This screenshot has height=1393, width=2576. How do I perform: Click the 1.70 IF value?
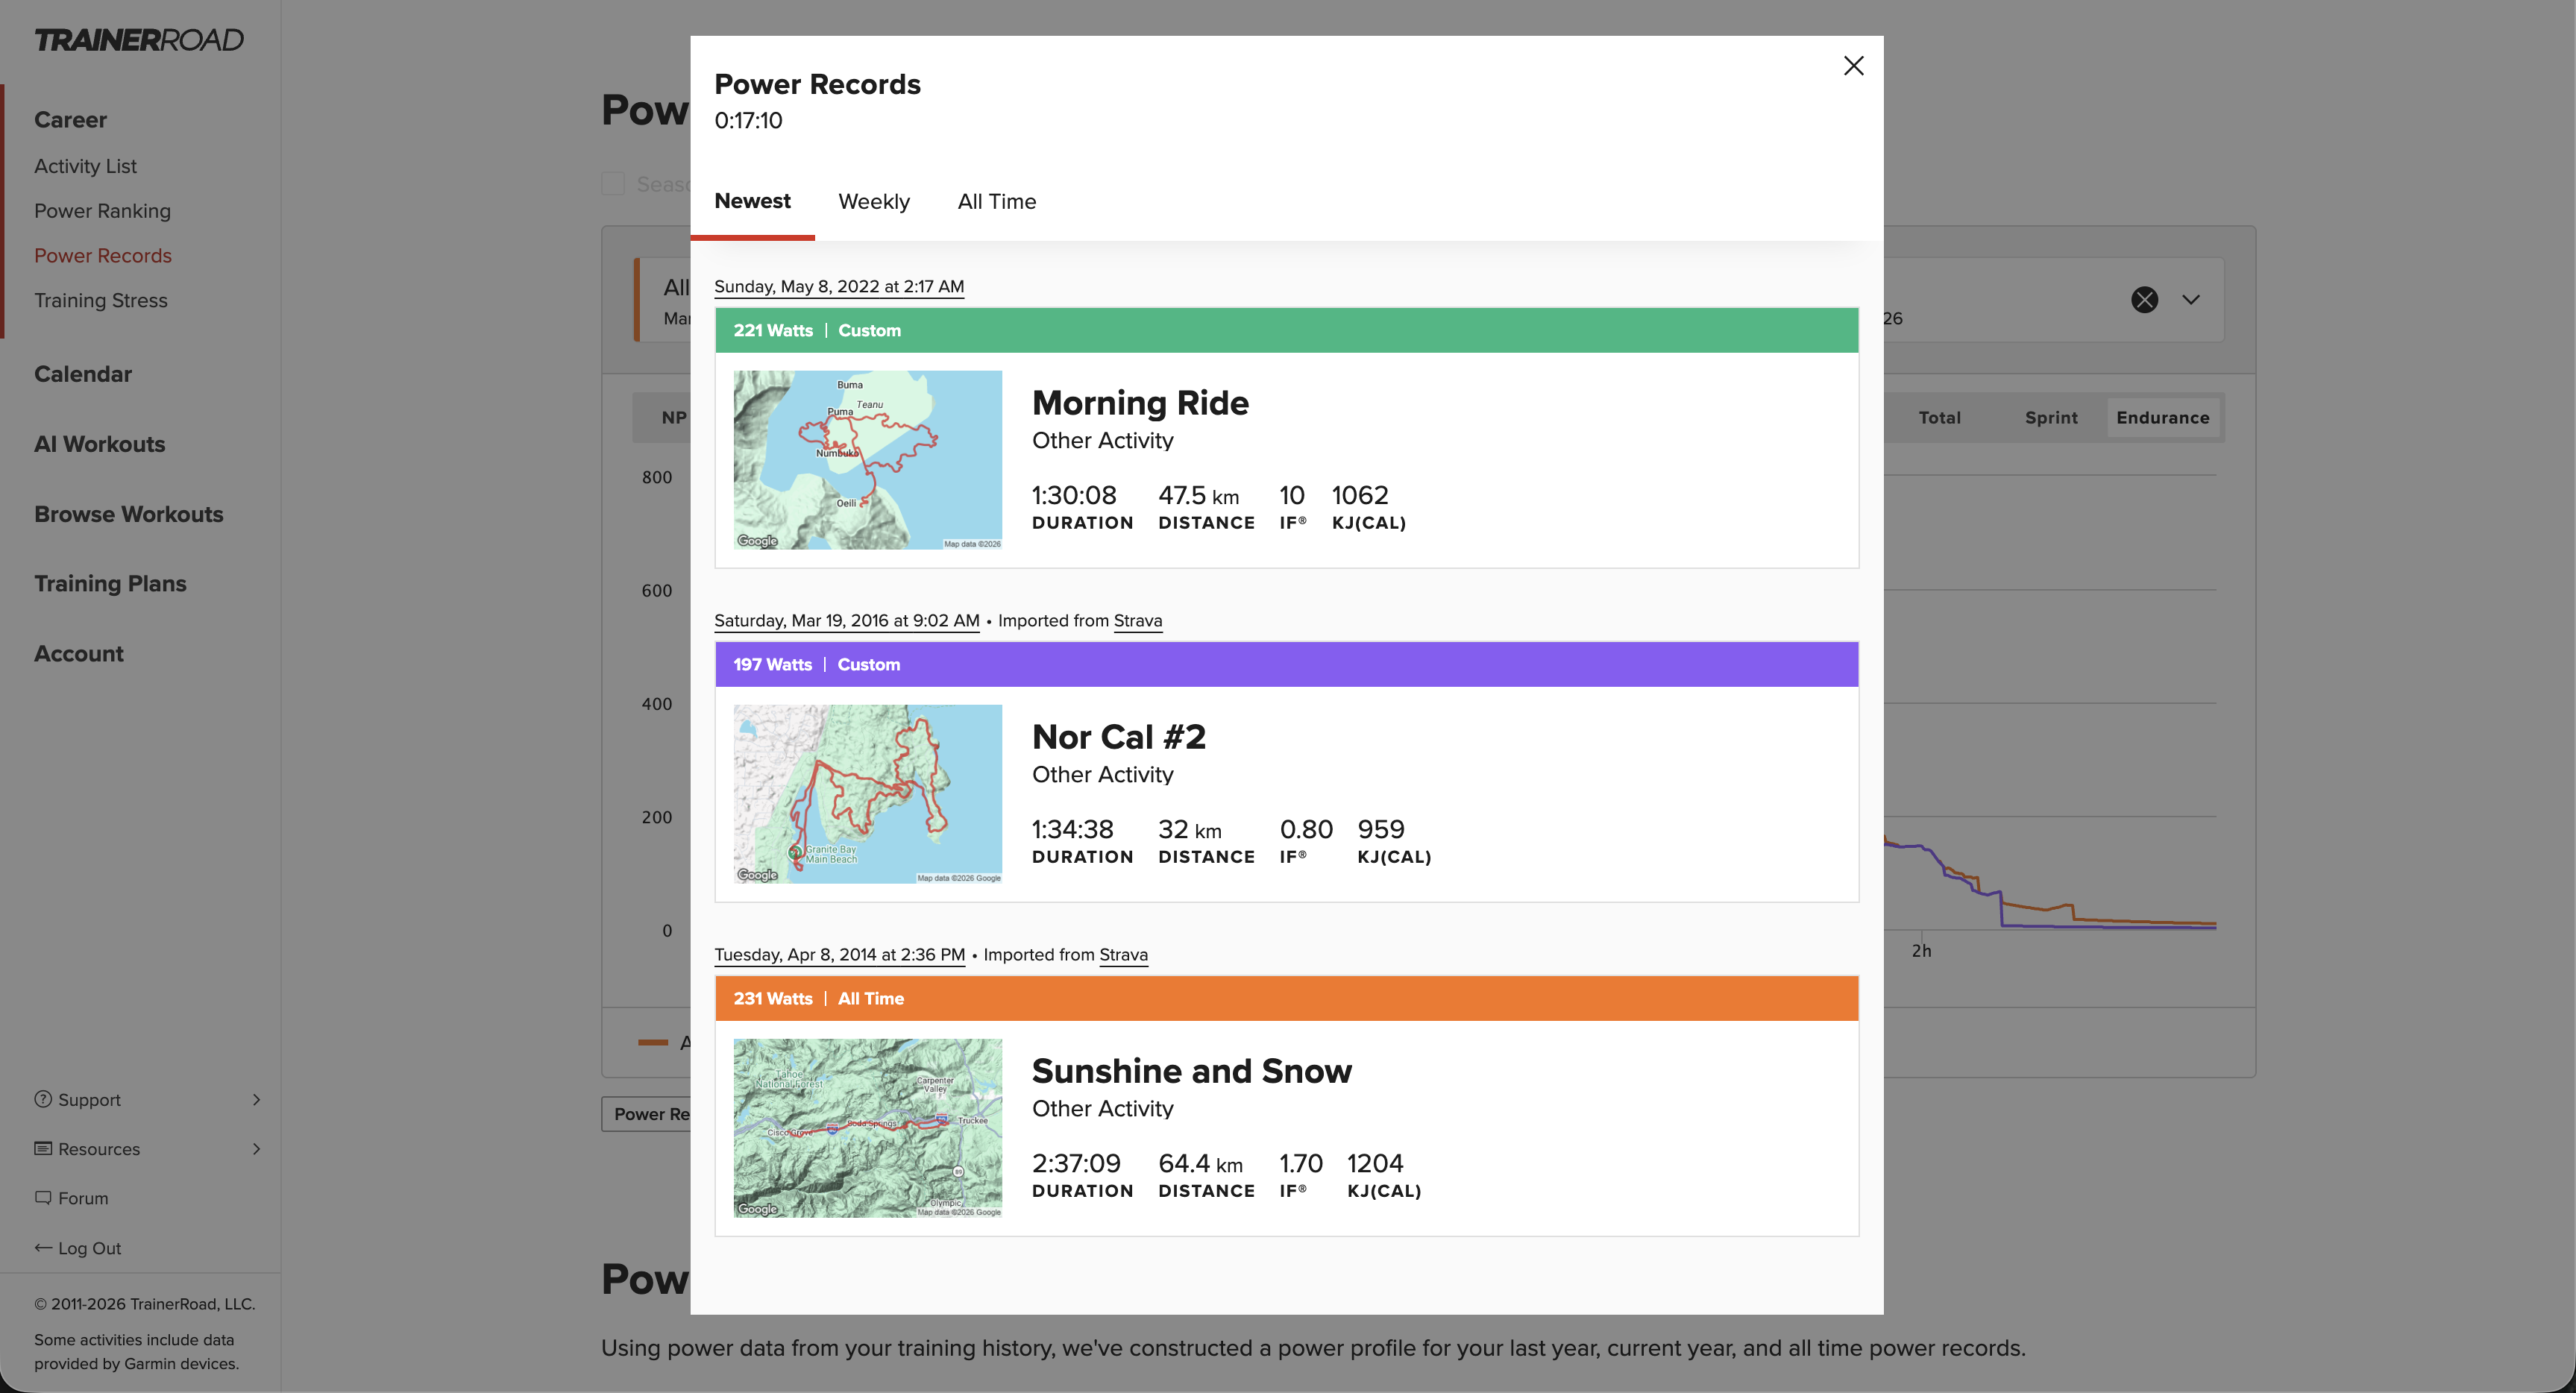pos(1301,1164)
